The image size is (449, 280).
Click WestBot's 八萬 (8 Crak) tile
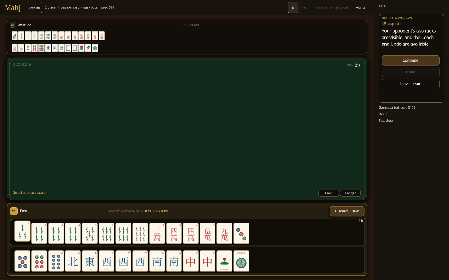[21, 48]
